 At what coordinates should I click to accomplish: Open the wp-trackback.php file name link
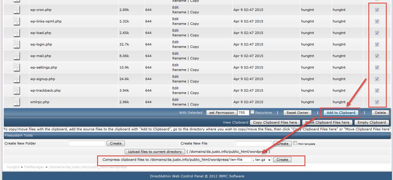[x=45, y=90]
